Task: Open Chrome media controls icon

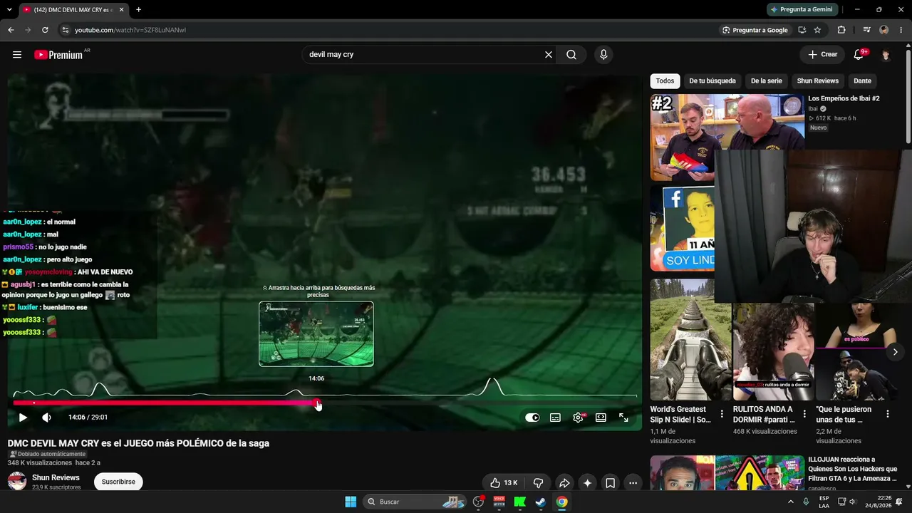Action: point(866,30)
